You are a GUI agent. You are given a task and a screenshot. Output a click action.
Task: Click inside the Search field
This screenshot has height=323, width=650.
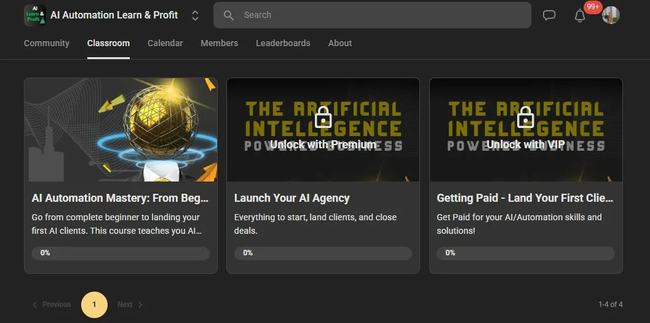click(381, 15)
